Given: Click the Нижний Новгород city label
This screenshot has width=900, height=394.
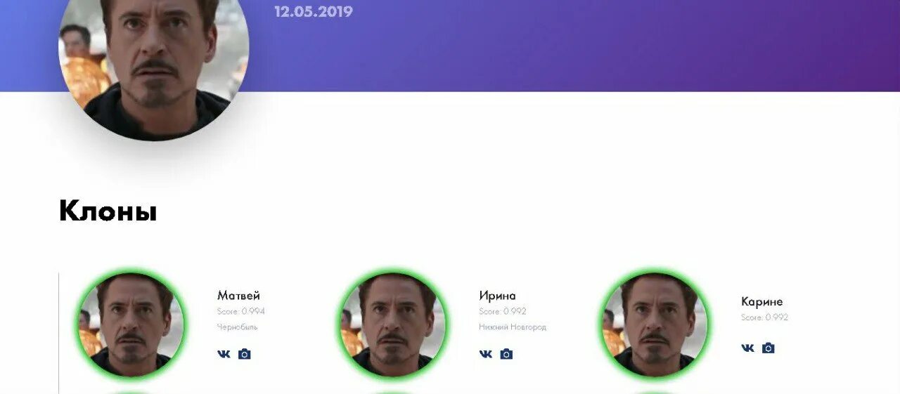Looking at the screenshot, I should 513,327.
